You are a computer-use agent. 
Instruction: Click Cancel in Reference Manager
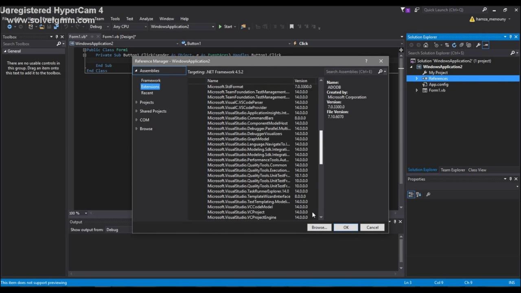[x=372, y=227]
